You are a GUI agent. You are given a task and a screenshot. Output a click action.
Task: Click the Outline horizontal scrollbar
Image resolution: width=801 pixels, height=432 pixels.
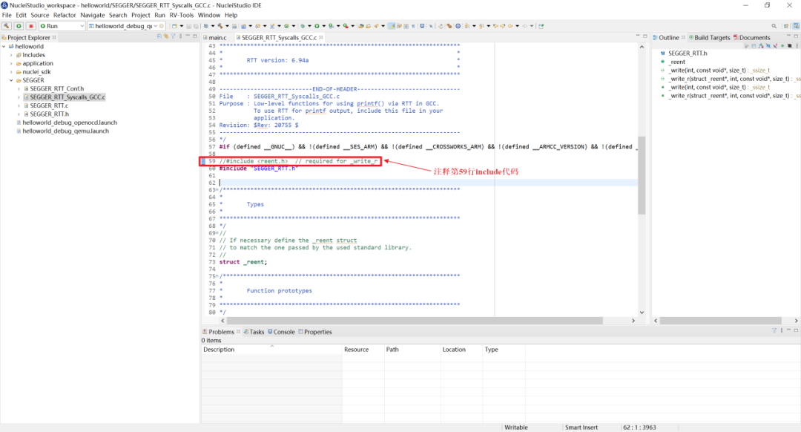click(x=721, y=321)
